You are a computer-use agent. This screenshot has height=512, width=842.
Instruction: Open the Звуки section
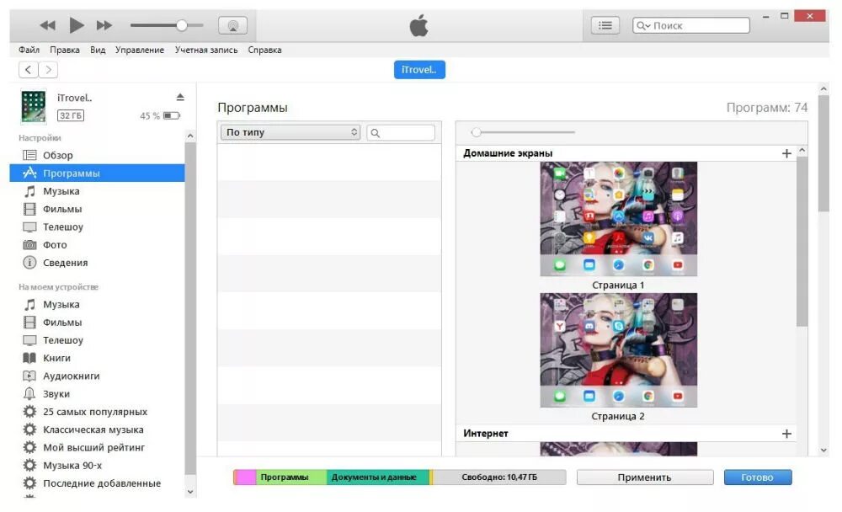click(x=54, y=393)
